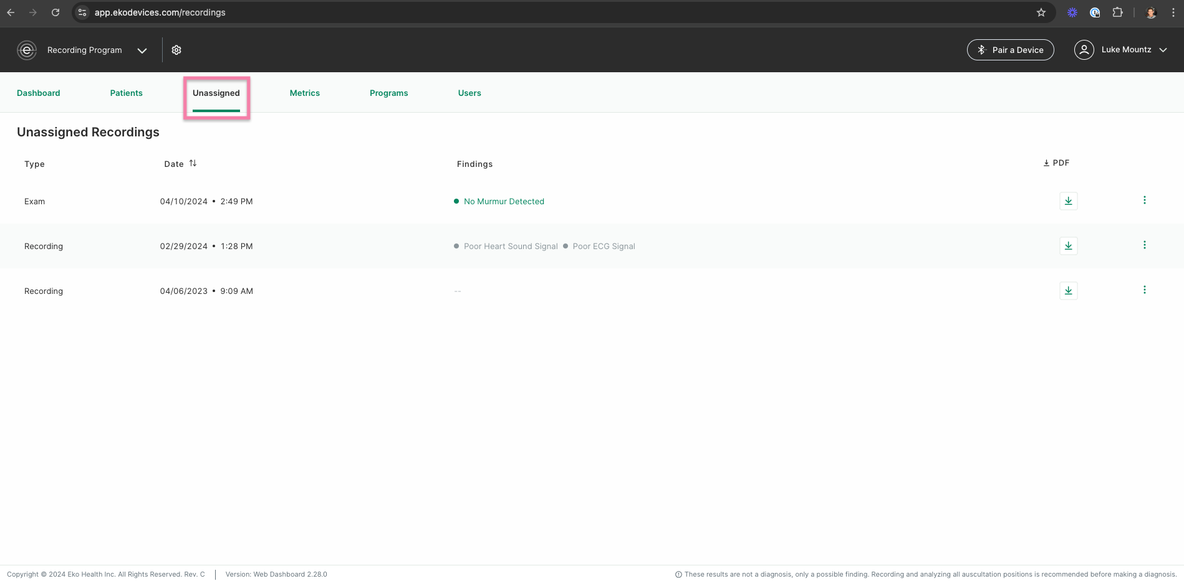The width and height of the screenshot is (1184, 581).
Task: Select the 04/06/2023 date cell
Action: click(206, 291)
